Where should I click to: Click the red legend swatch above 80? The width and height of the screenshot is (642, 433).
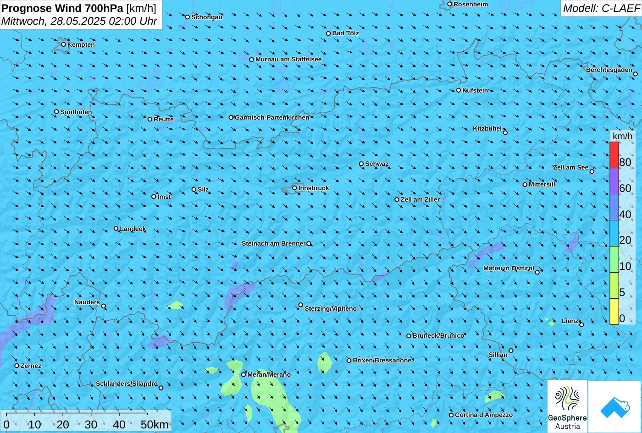(x=614, y=155)
